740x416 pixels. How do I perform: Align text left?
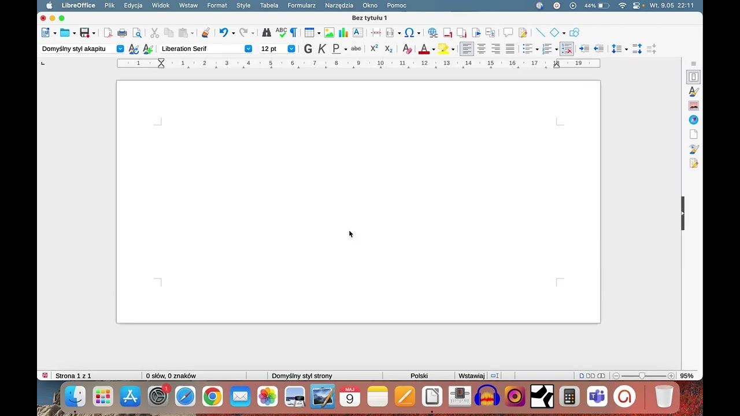[467, 49]
